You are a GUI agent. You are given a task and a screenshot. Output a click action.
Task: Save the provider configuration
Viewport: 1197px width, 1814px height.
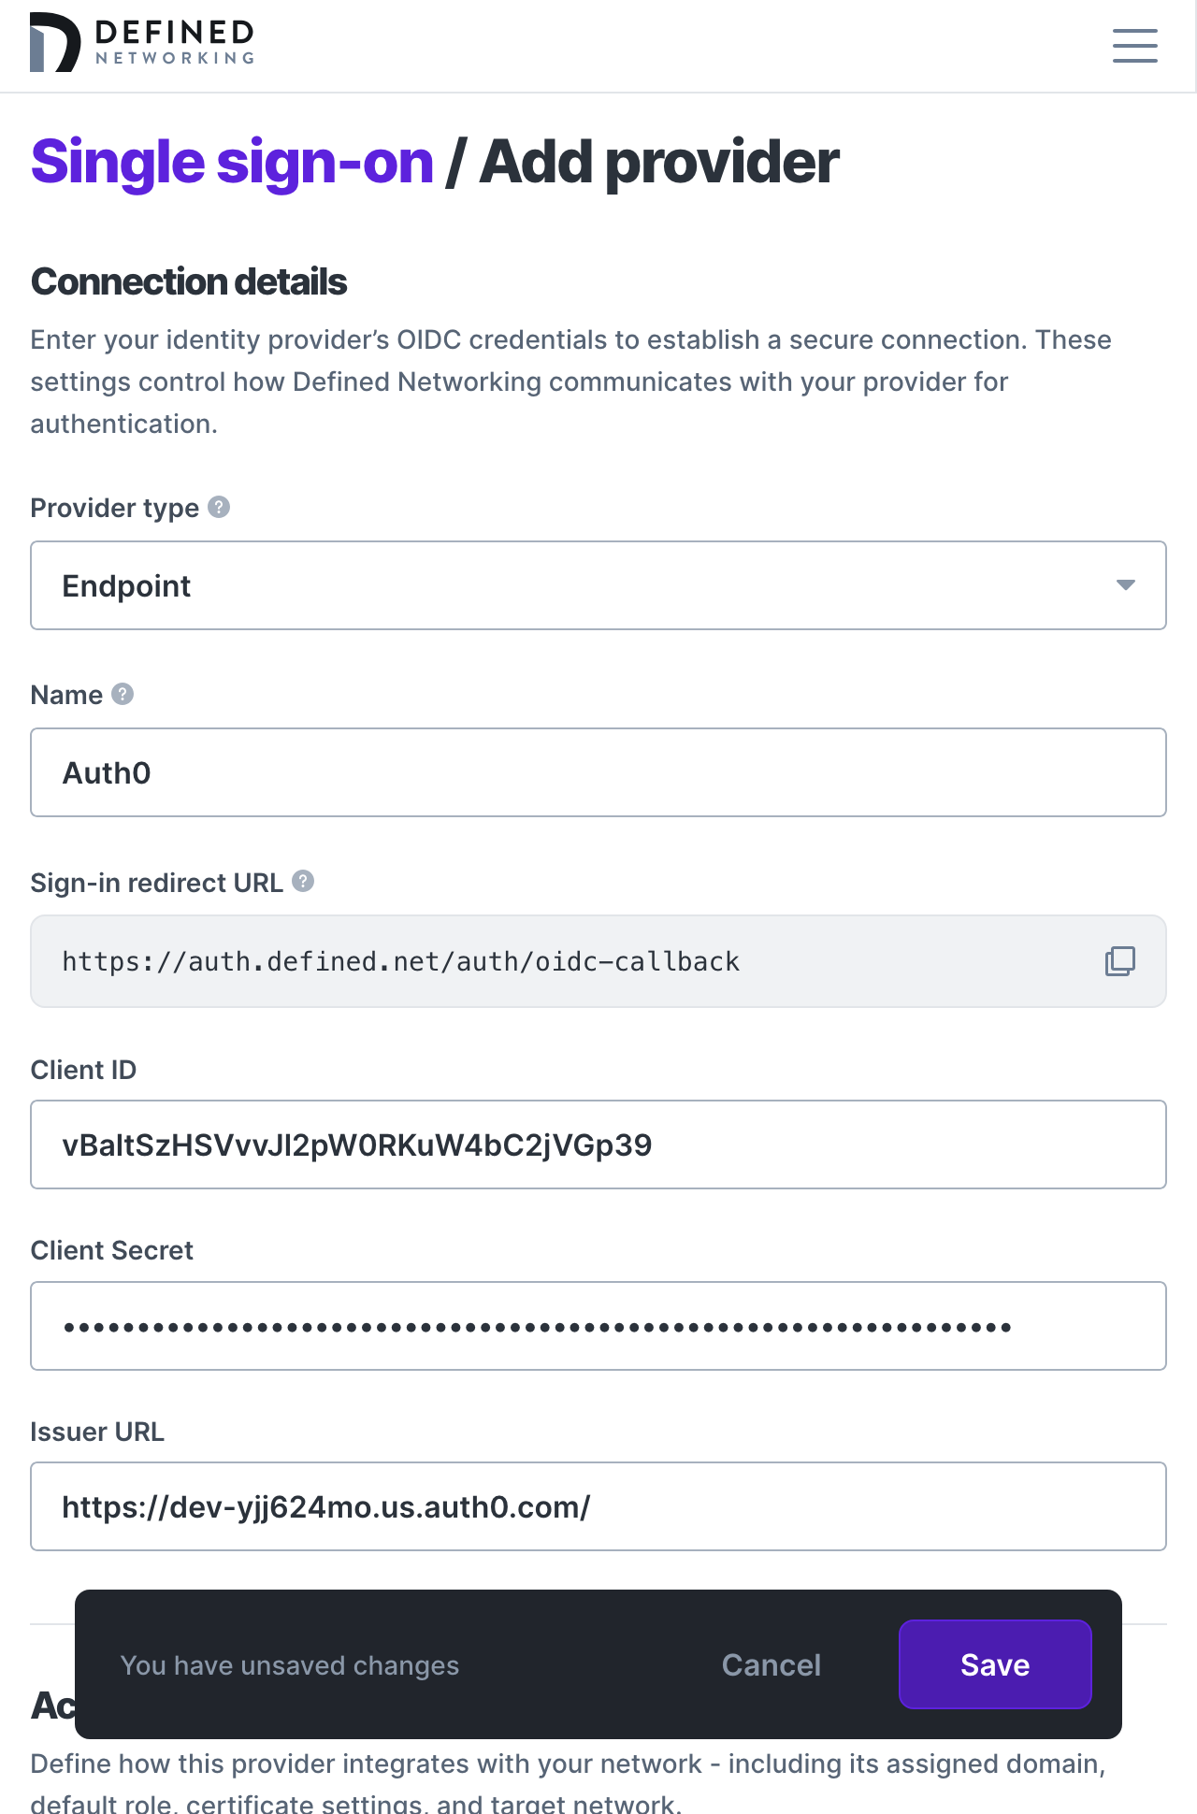pyautogui.click(x=994, y=1664)
